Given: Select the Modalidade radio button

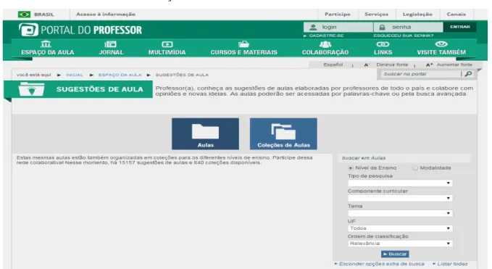Looking at the screenshot, I should pos(415,168).
